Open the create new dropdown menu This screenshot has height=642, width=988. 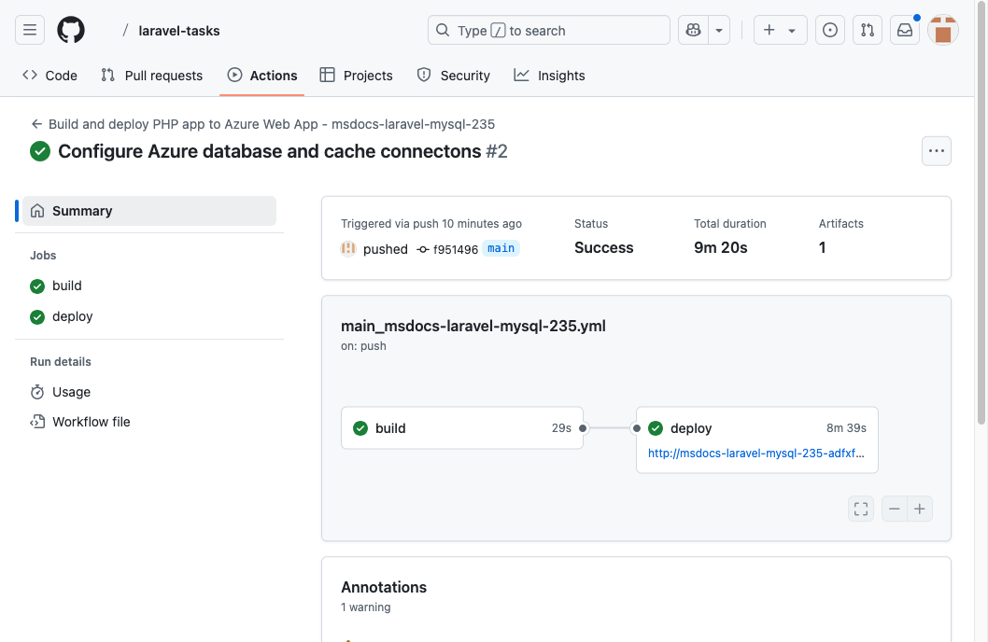tap(780, 29)
